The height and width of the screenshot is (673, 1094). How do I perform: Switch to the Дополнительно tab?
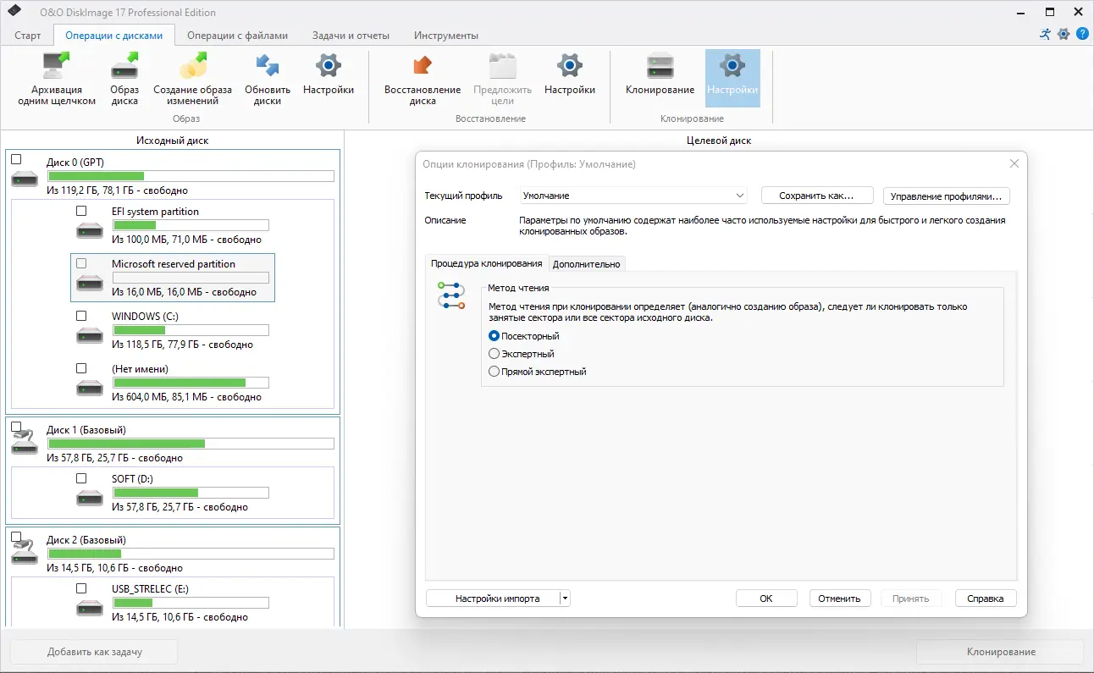click(x=587, y=264)
